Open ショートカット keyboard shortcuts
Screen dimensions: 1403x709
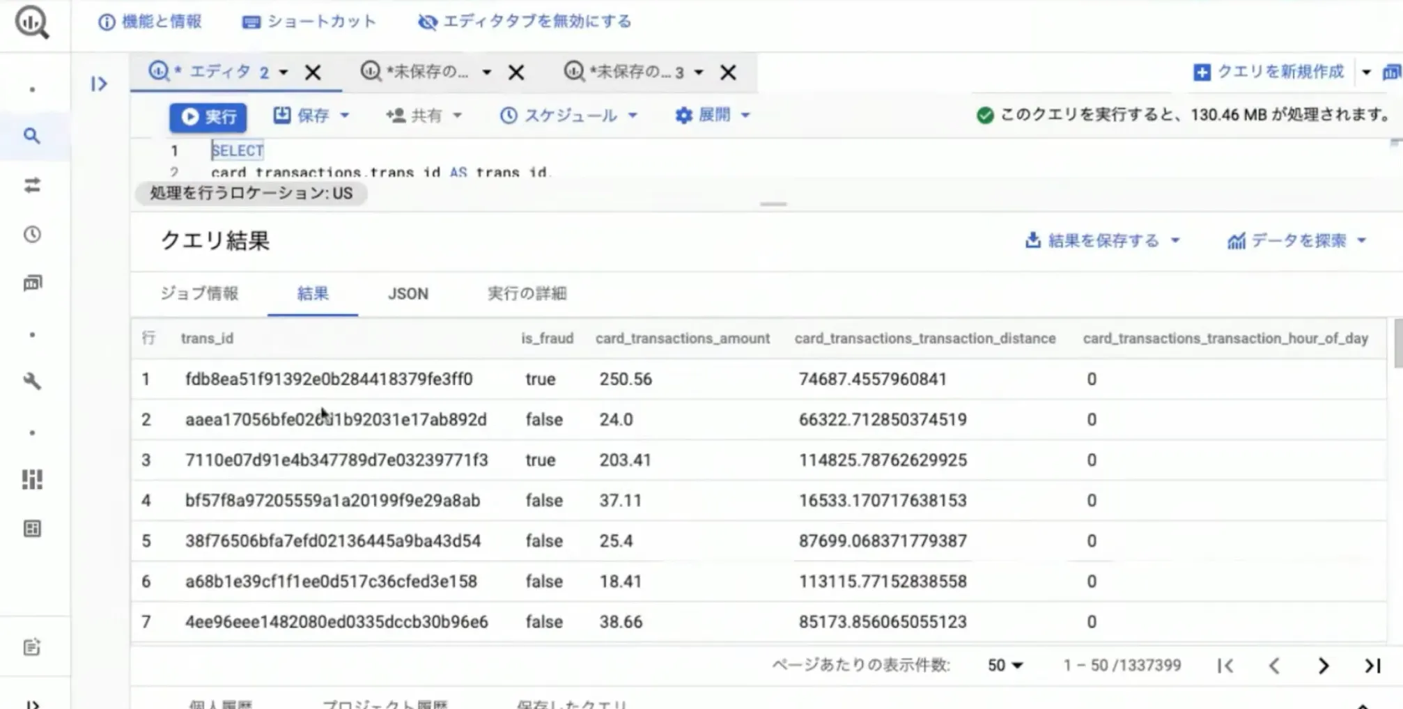(x=309, y=22)
